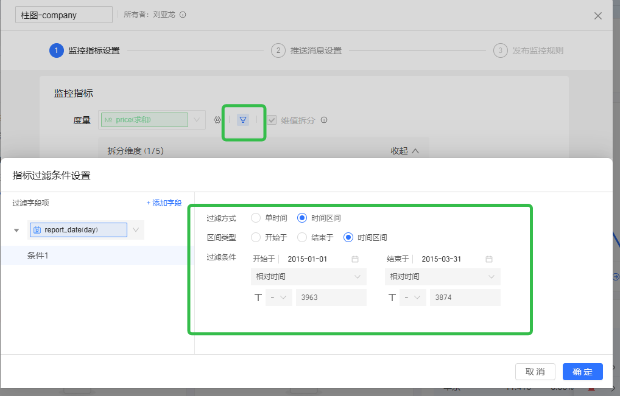The image size is (620, 396).
Task: Click the T icon under start relative time
Action: pos(258,297)
